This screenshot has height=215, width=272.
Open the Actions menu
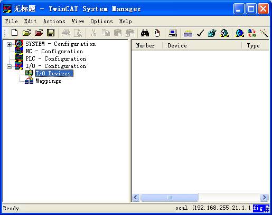(54, 22)
